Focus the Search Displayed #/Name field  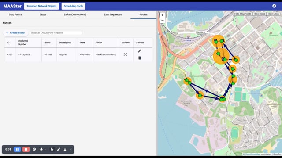[x=56, y=33]
